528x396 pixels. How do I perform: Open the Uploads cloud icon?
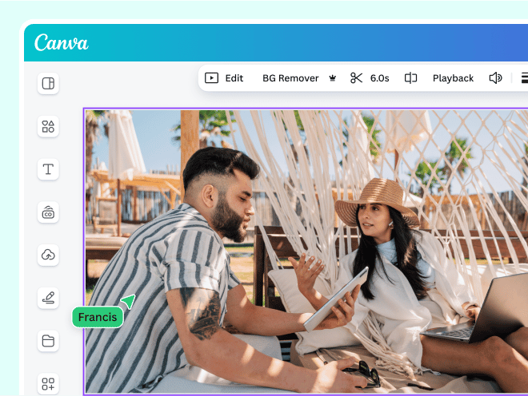point(48,255)
